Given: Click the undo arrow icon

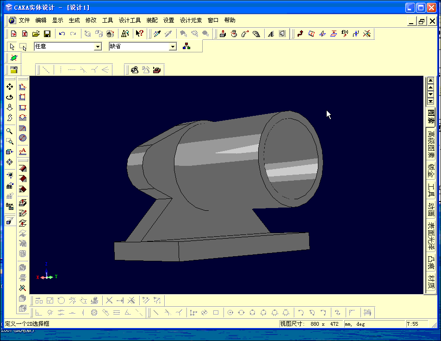Looking at the screenshot, I should 62,34.
